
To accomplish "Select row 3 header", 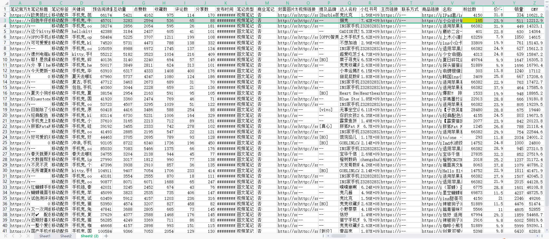I will pos(5,20).
